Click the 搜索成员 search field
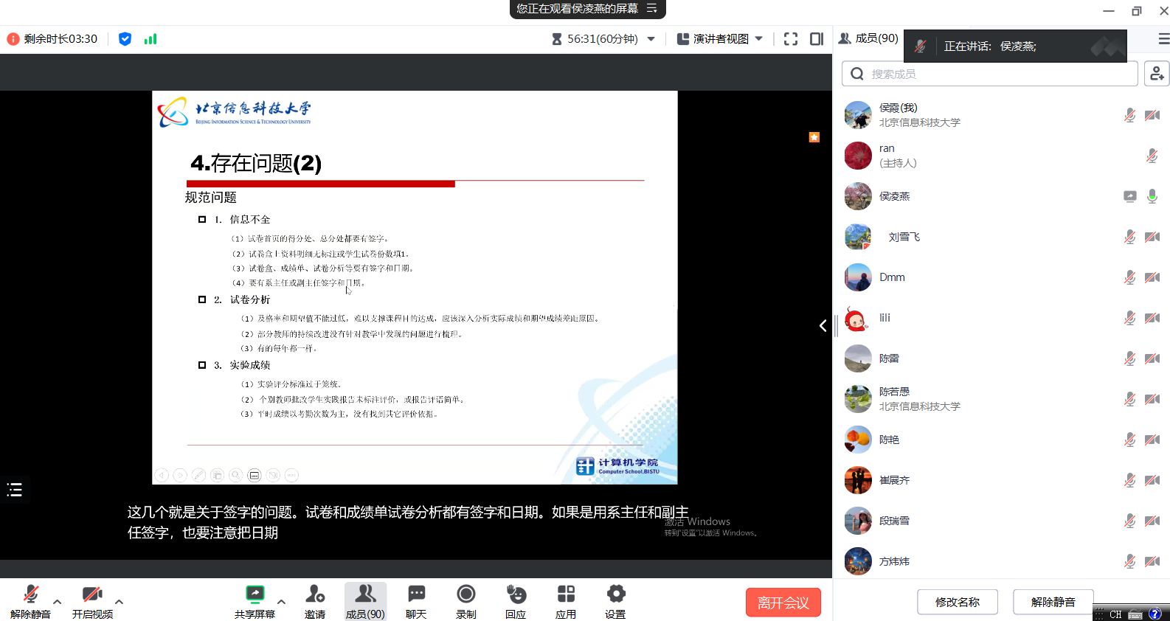1170x621 pixels. [990, 74]
